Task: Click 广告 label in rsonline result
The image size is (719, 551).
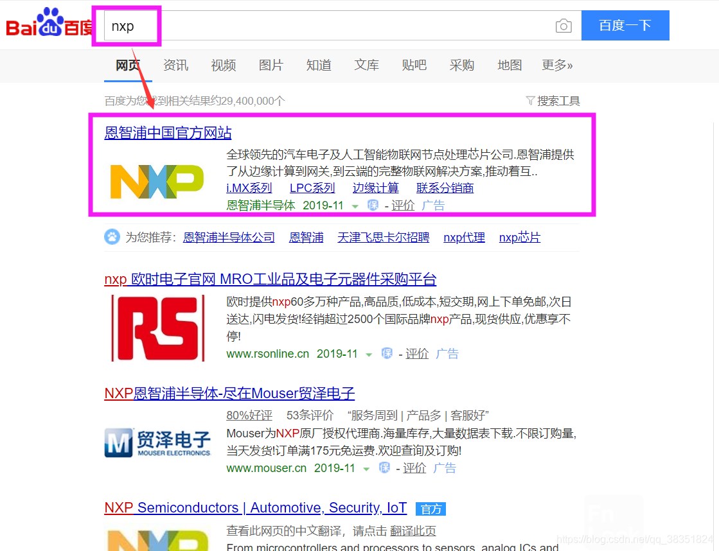Action: [447, 353]
